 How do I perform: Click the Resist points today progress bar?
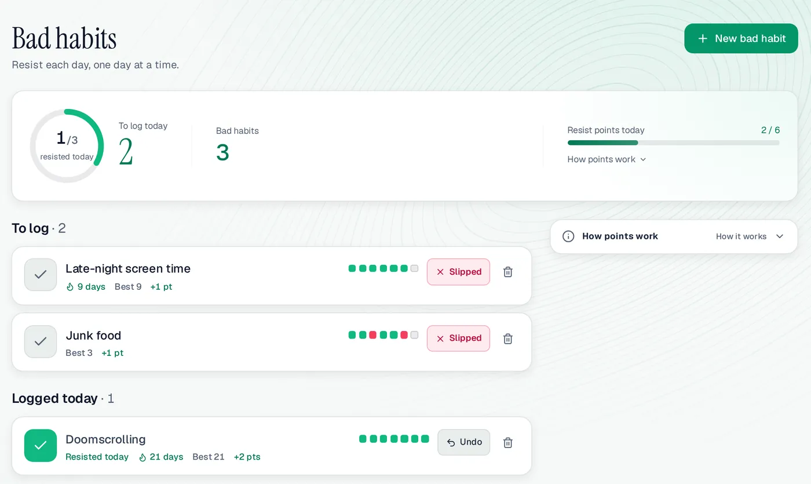pos(673,143)
